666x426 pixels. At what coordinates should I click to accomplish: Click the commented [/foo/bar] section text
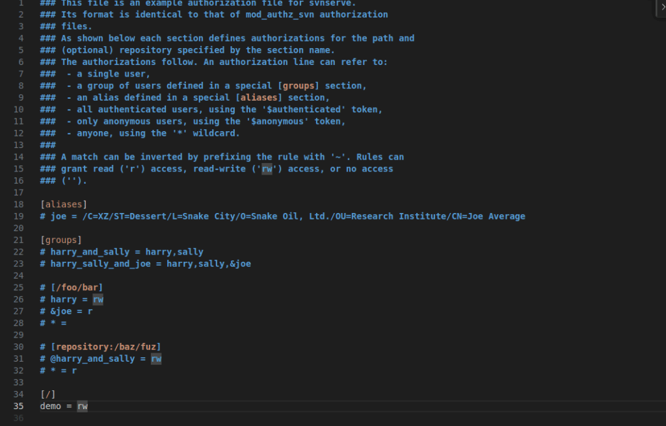coord(76,287)
